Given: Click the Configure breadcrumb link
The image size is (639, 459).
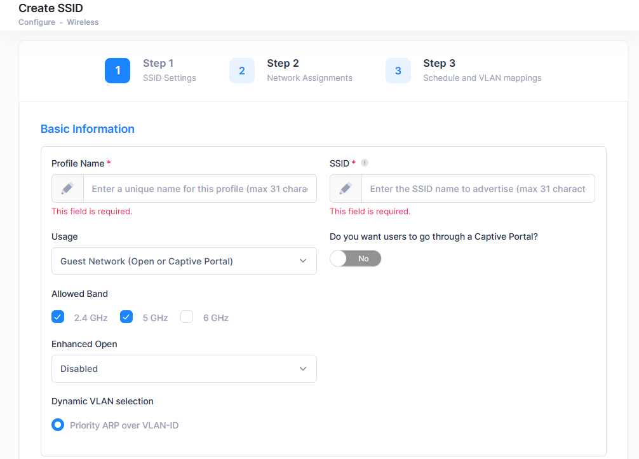Looking at the screenshot, I should pos(37,22).
